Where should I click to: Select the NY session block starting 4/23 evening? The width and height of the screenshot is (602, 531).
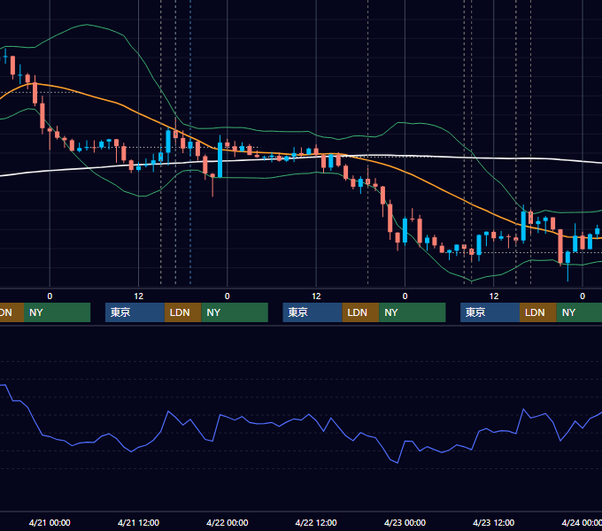click(x=579, y=312)
